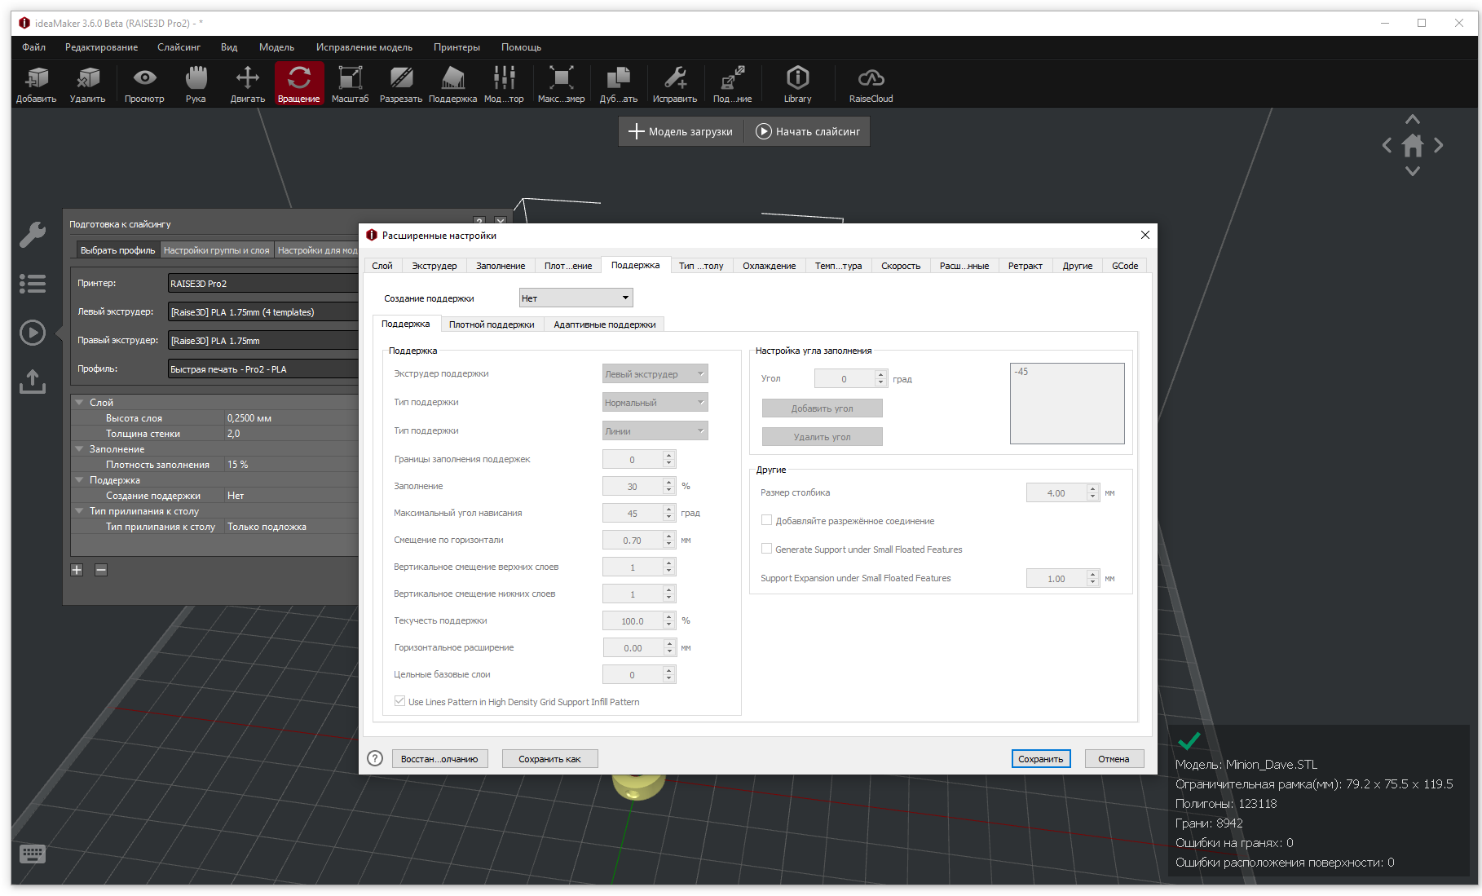The height and width of the screenshot is (896, 1482).
Task: Open the Левый экструдер filament combo box
Action: click(263, 311)
